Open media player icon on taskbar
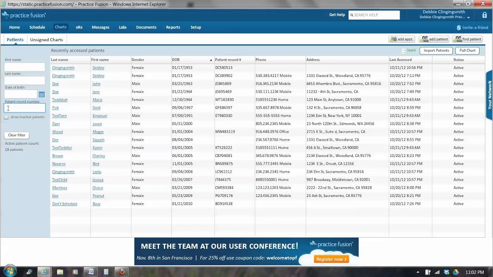The height and width of the screenshot is (277, 493). pos(75,272)
